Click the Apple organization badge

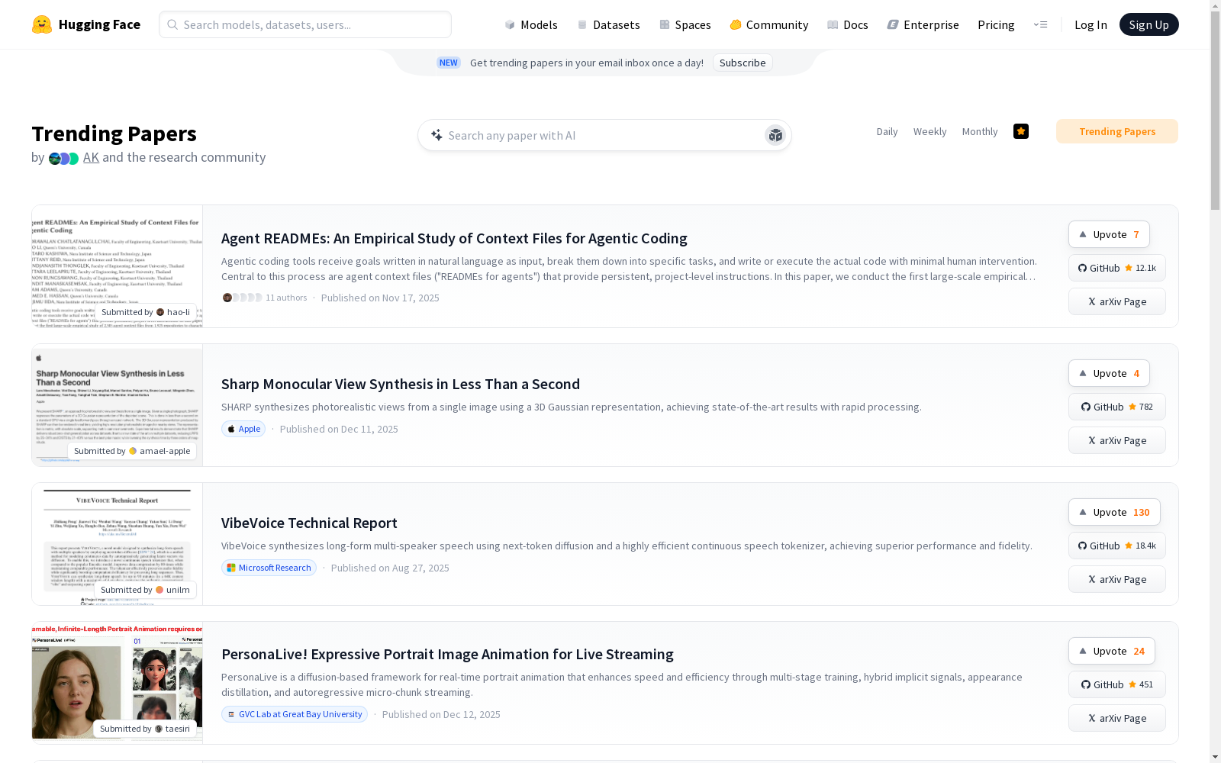pyautogui.click(x=243, y=429)
